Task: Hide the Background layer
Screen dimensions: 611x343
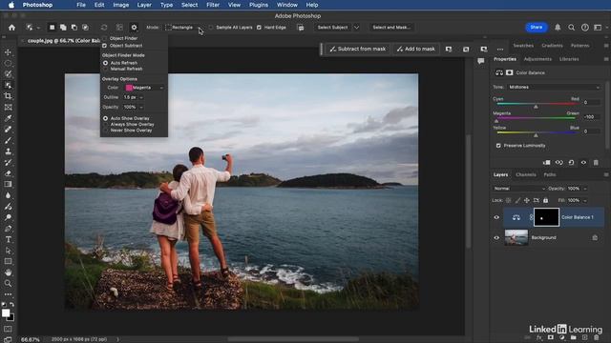Action: pyautogui.click(x=496, y=237)
